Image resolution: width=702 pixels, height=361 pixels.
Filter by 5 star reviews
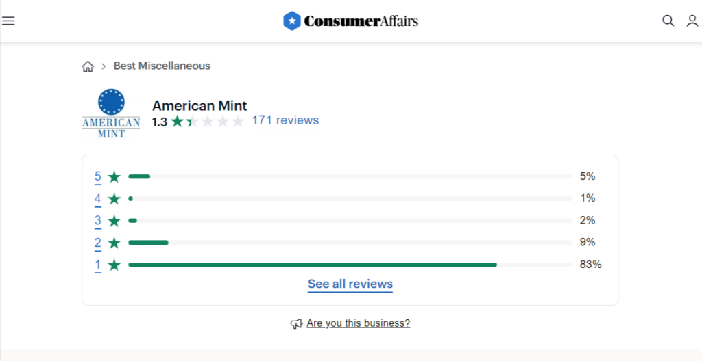coord(97,176)
